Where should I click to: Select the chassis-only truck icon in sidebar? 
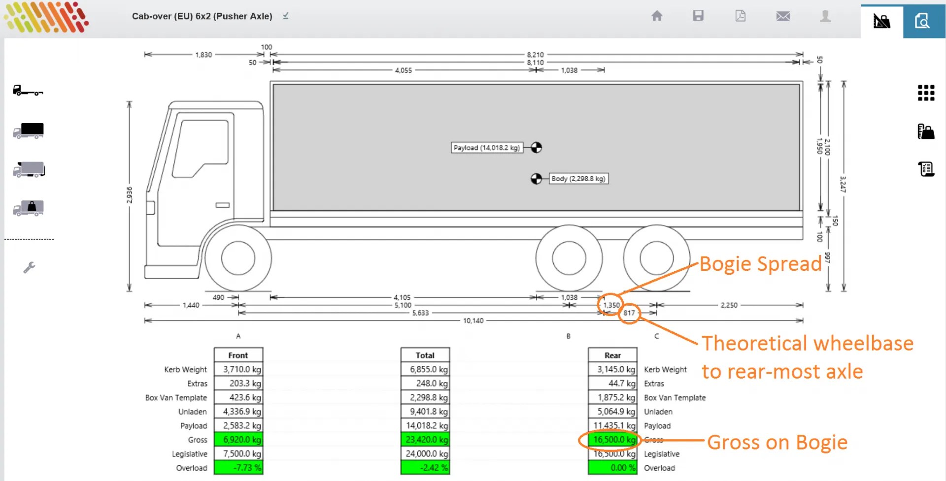tap(28, 91)
